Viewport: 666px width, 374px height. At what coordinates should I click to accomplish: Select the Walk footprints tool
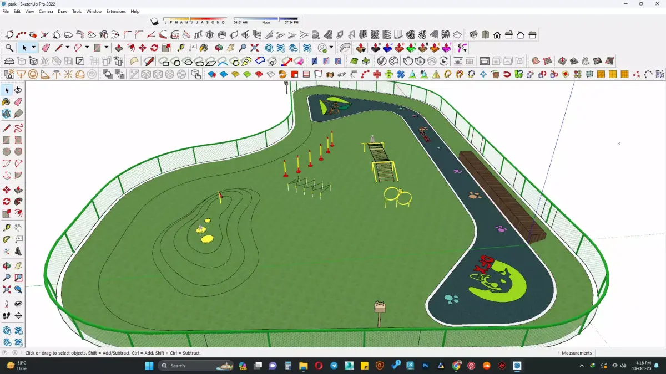[7, 316]
